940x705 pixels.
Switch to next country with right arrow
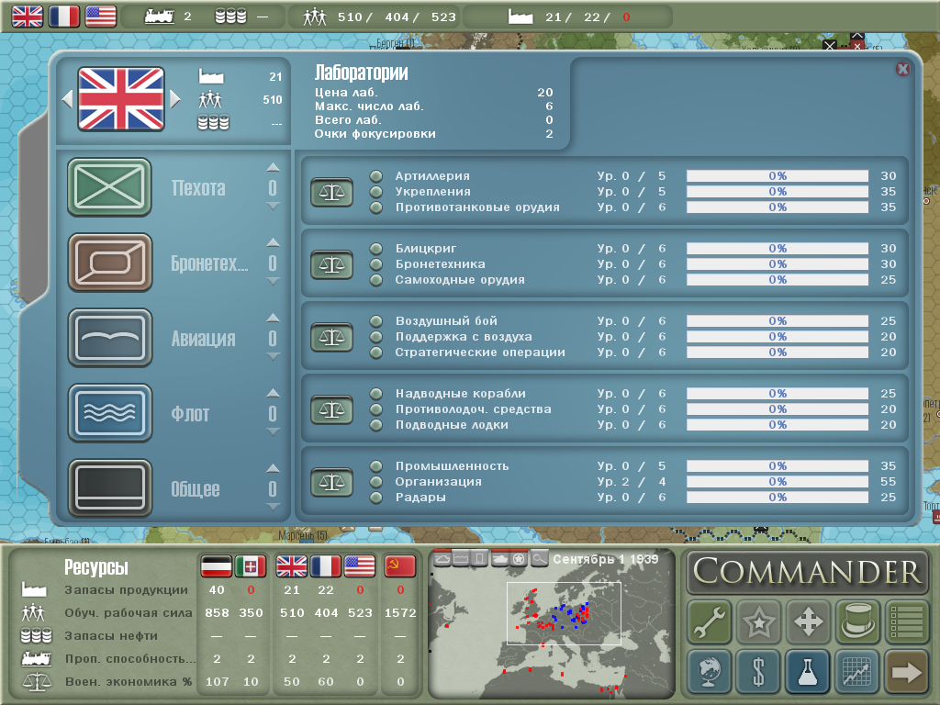pos(176,99)
